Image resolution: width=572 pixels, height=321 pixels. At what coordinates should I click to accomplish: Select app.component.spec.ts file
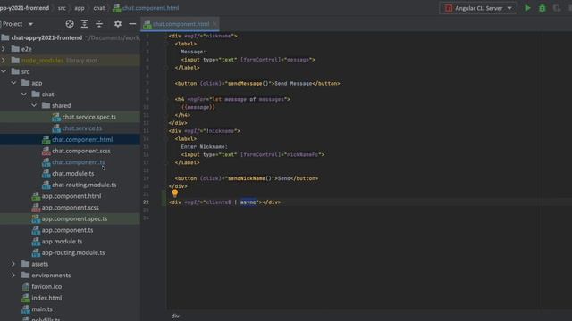pos(74,218)
